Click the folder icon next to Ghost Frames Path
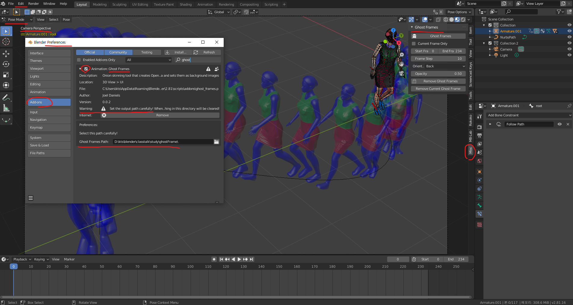 tap(216, 142)
